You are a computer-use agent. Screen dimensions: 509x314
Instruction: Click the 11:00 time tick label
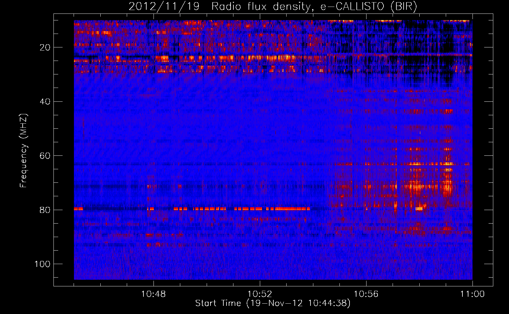pyautogui.click(x=473, y=294)
